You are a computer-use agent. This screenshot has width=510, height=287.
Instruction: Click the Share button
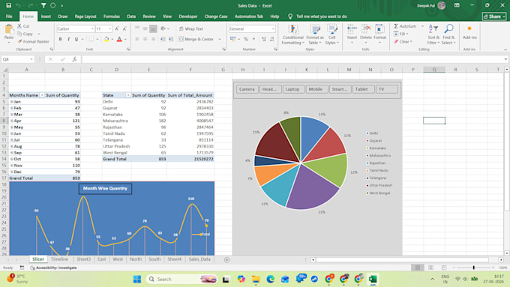tap(494, 16)
